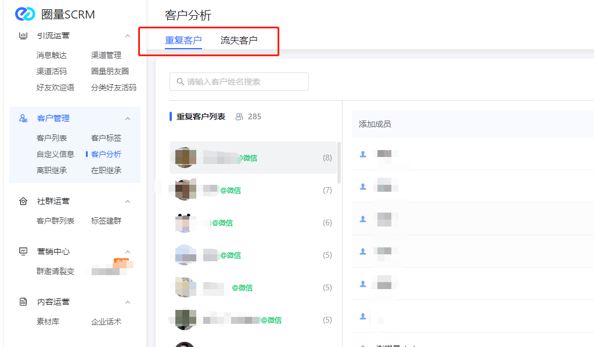Collapse the 社群运营 section chevron
Screen dimensions: 594x347
[x=128, y=201]
